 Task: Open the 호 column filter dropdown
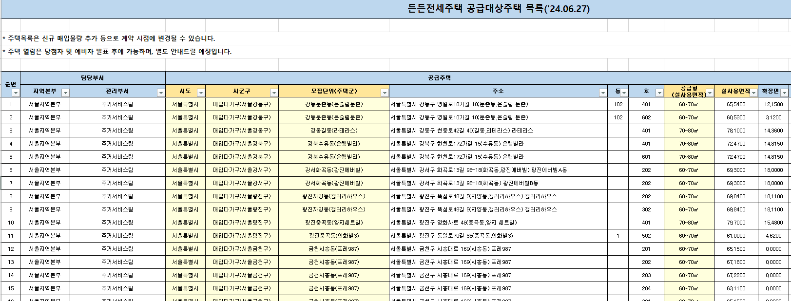pyautogui.click(x=659, y=93)
